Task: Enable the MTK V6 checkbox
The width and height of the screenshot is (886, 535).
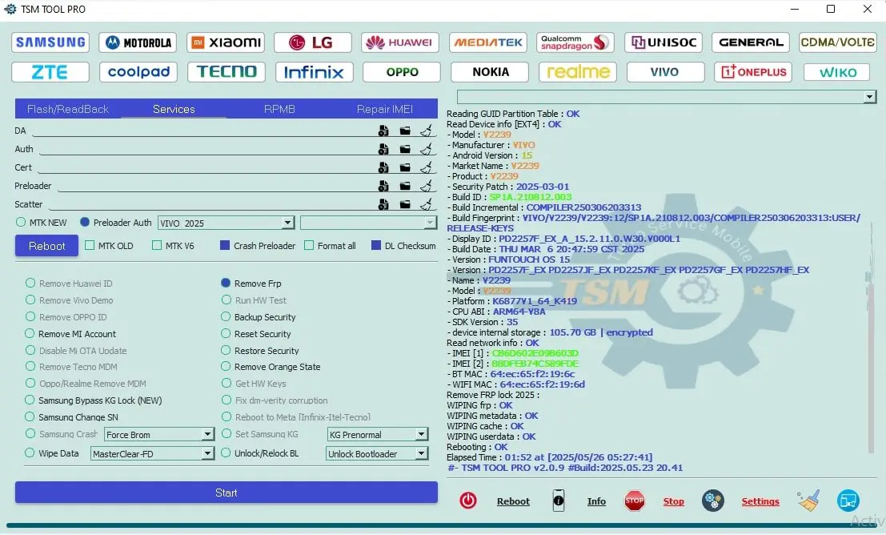Action: [157, 245]
